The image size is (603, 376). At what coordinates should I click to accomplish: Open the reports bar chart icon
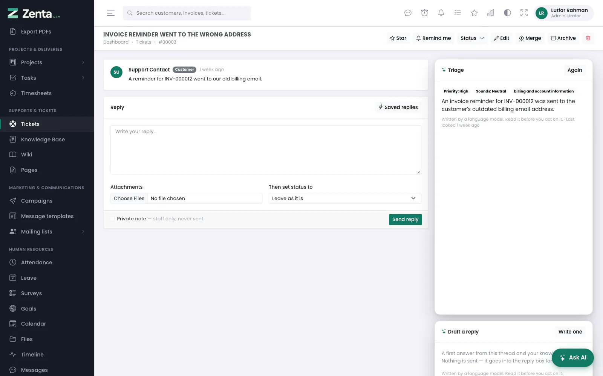[491, 13]
